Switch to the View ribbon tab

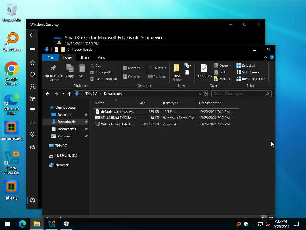(101, 57)
